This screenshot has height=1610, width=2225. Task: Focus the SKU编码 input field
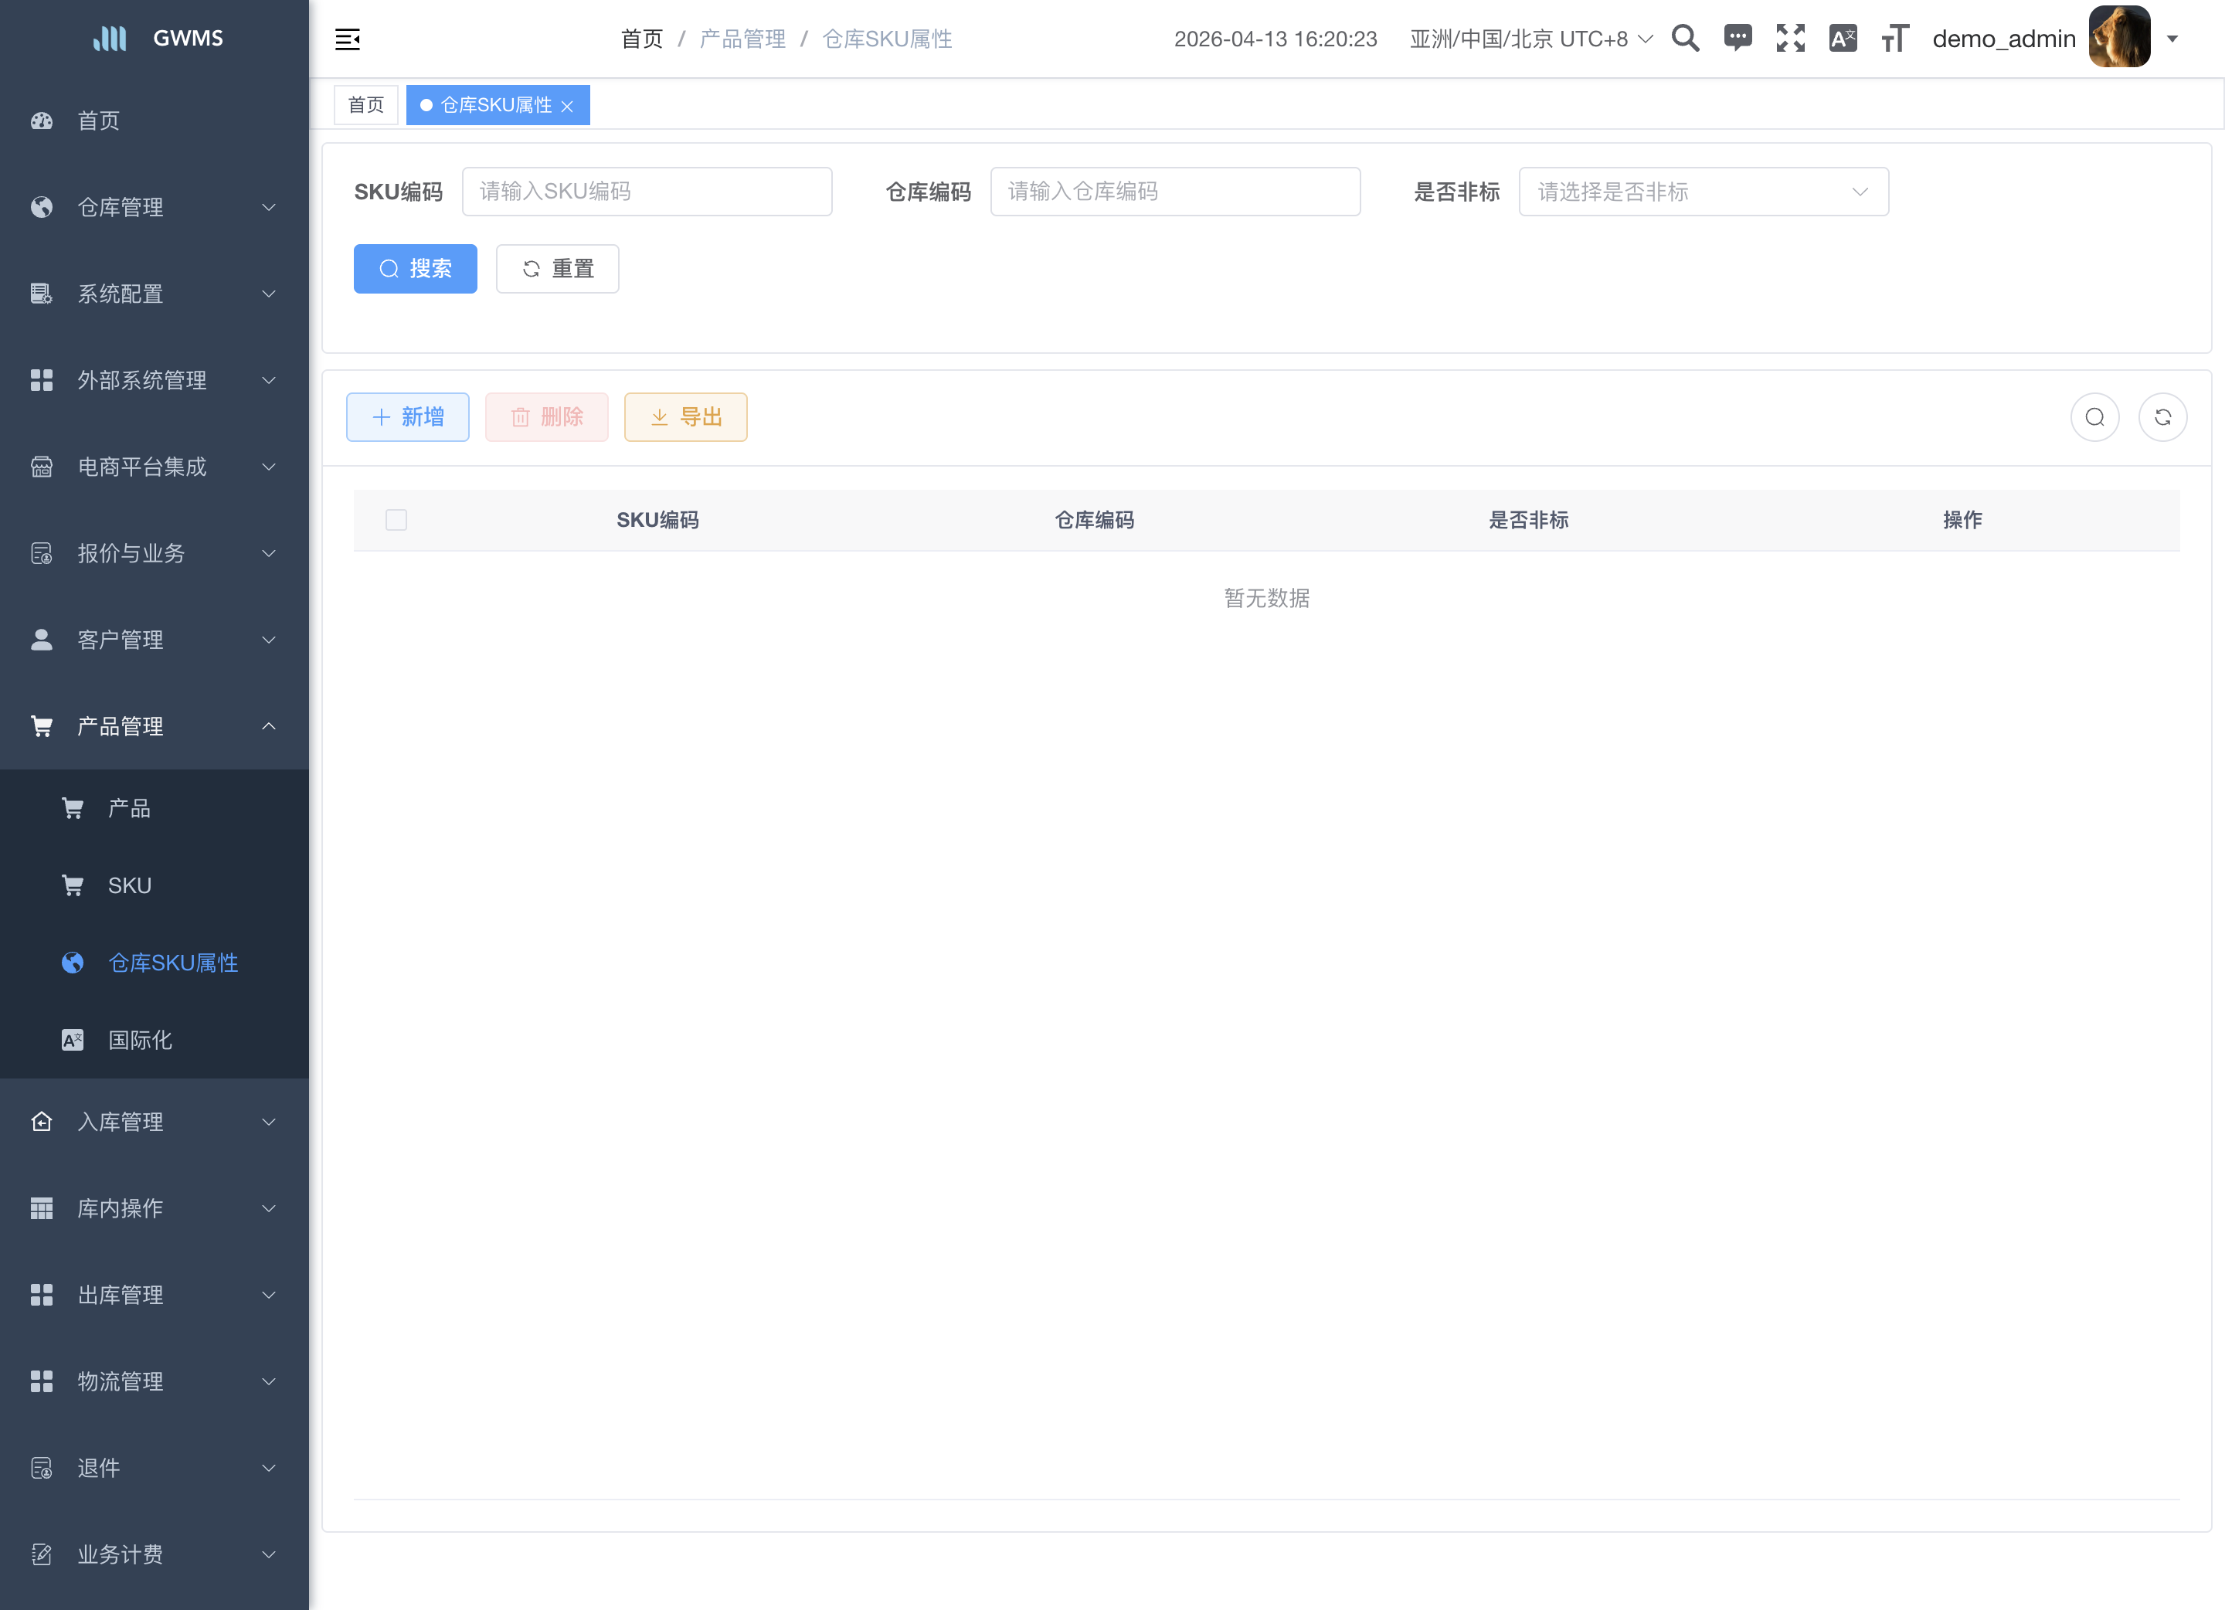point(647,192)
